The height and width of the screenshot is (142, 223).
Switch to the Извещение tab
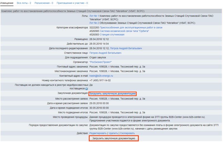click(x=7, y=3)
